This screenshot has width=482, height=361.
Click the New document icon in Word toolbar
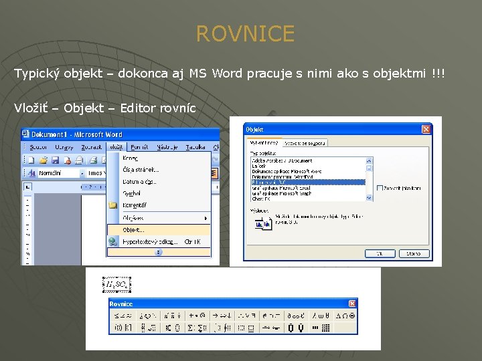[31, 160]
